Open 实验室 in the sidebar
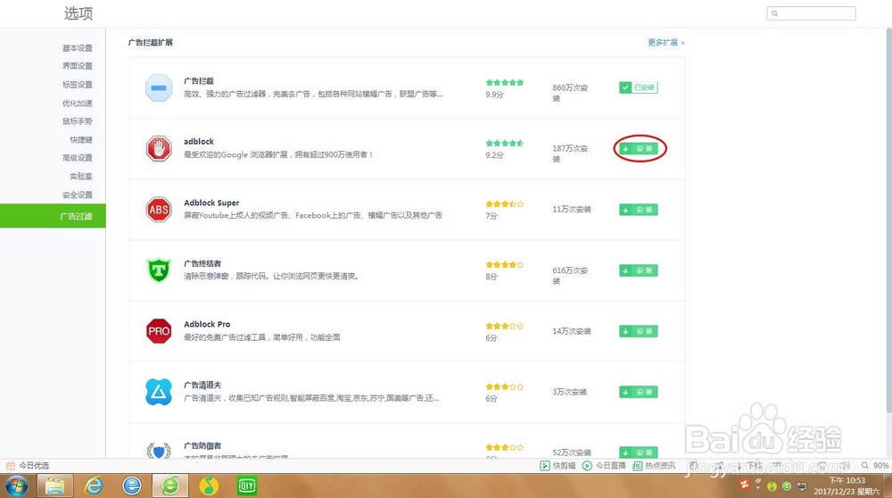Screen dimensions: 892x498 (x=81, y=177)
